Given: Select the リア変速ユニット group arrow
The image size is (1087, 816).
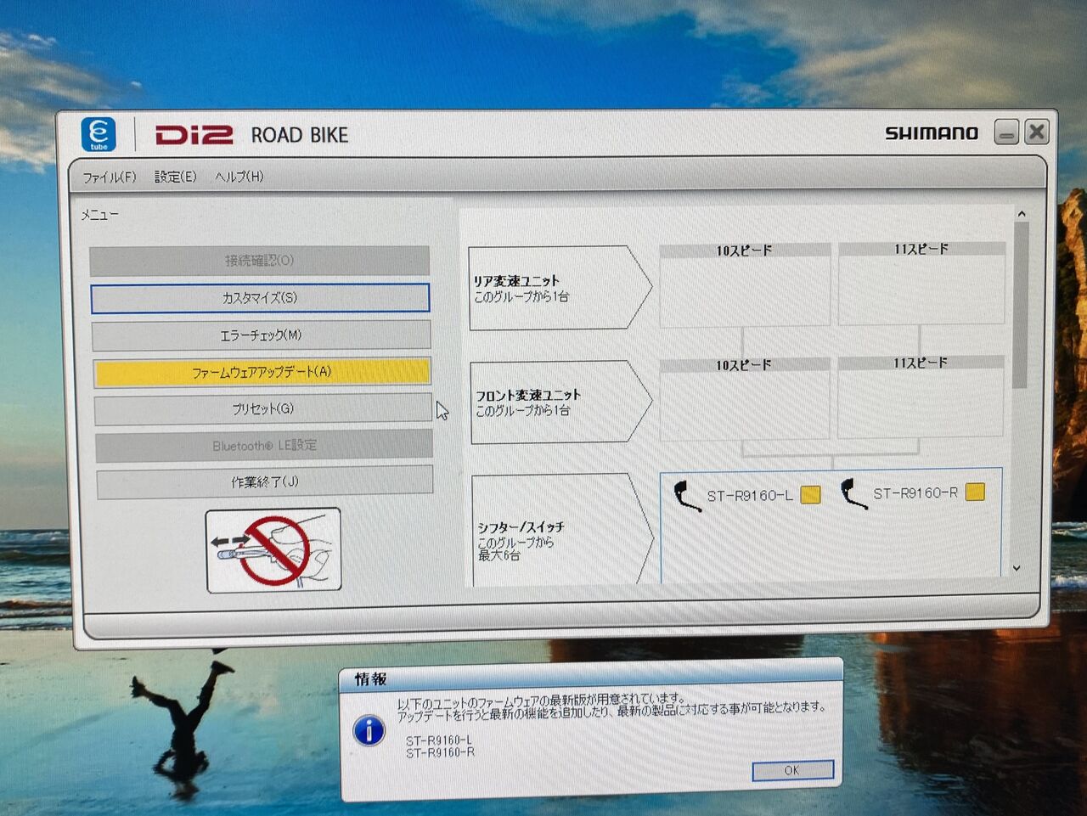Looking at the screenshot, I should 560,288.
